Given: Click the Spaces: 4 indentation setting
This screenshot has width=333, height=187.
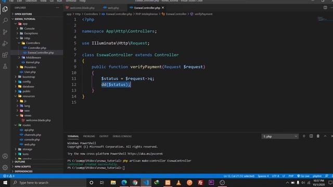Looking at the screenshot, I should pyautogui.click(x=263, y=176).
